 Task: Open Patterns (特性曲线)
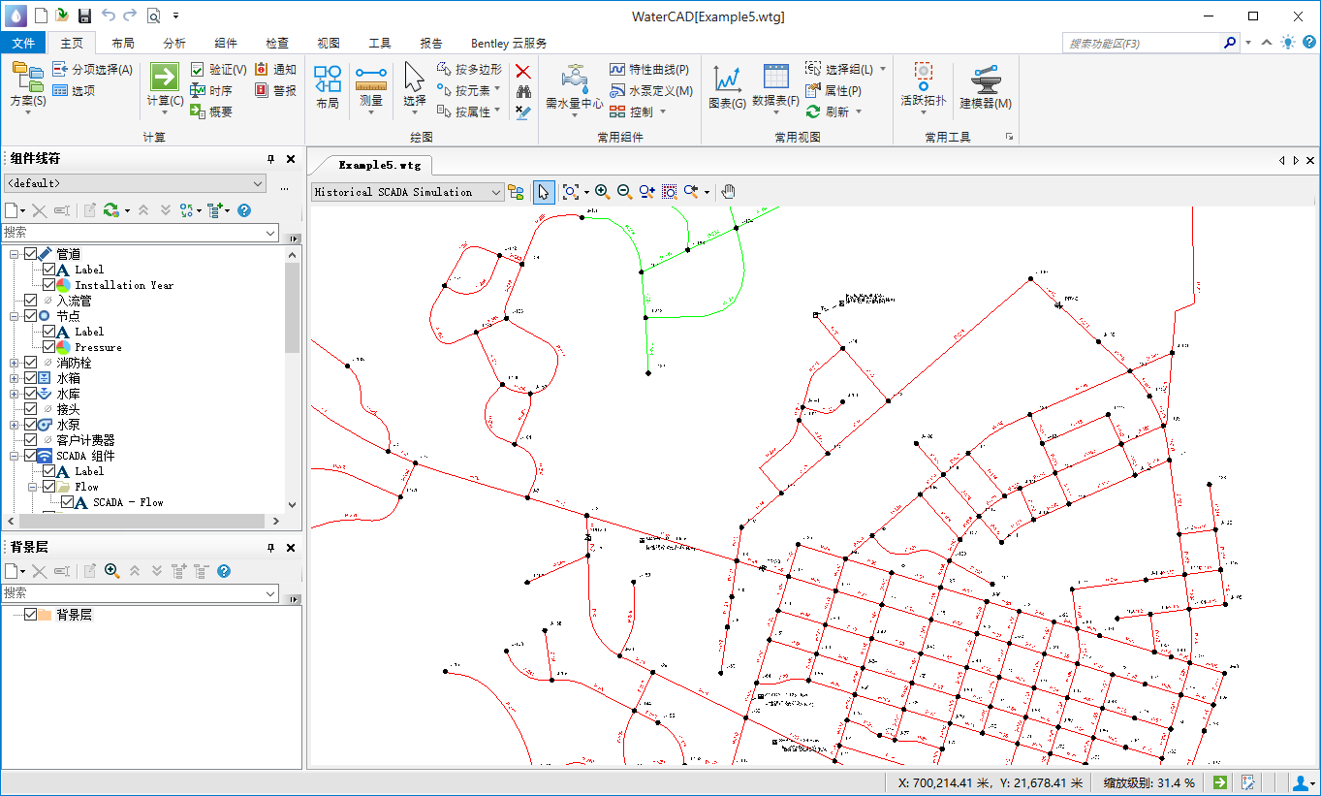tap(649, 70)
